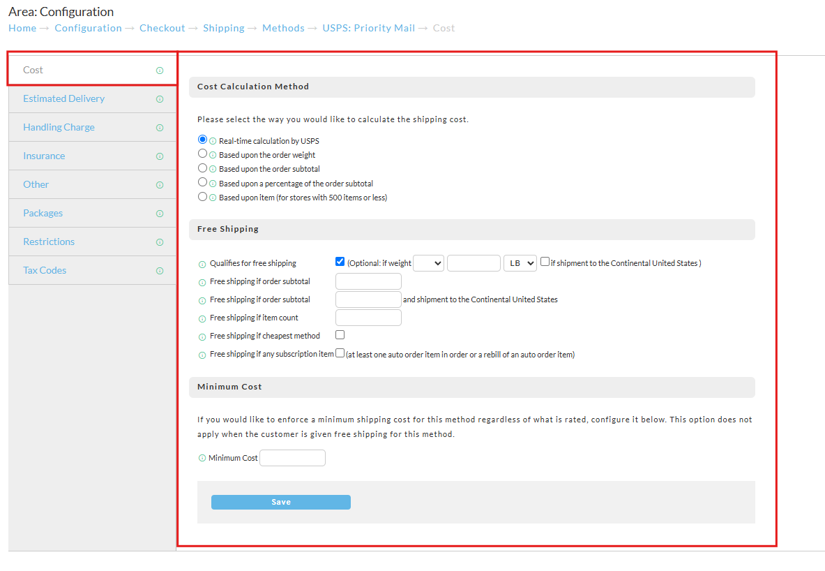825x571 pixels.
Task: Click info icon beside Cost tab
Action: point(160,71)
